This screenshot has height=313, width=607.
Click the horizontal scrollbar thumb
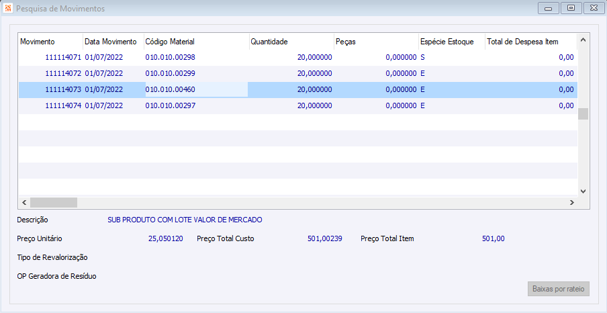click(54, 202)
